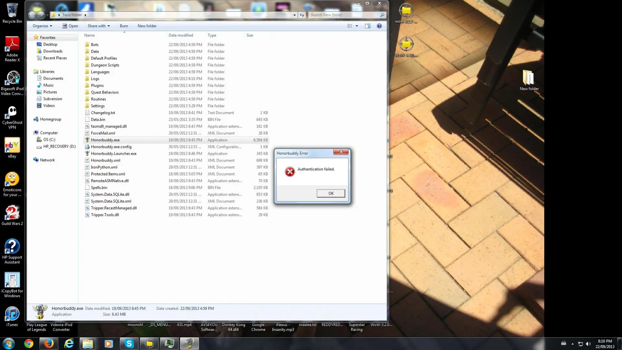The height and width of the screenshot is (350, 622).
Task: Select the Changelog.txt file
Action: (x=103, y=113)
